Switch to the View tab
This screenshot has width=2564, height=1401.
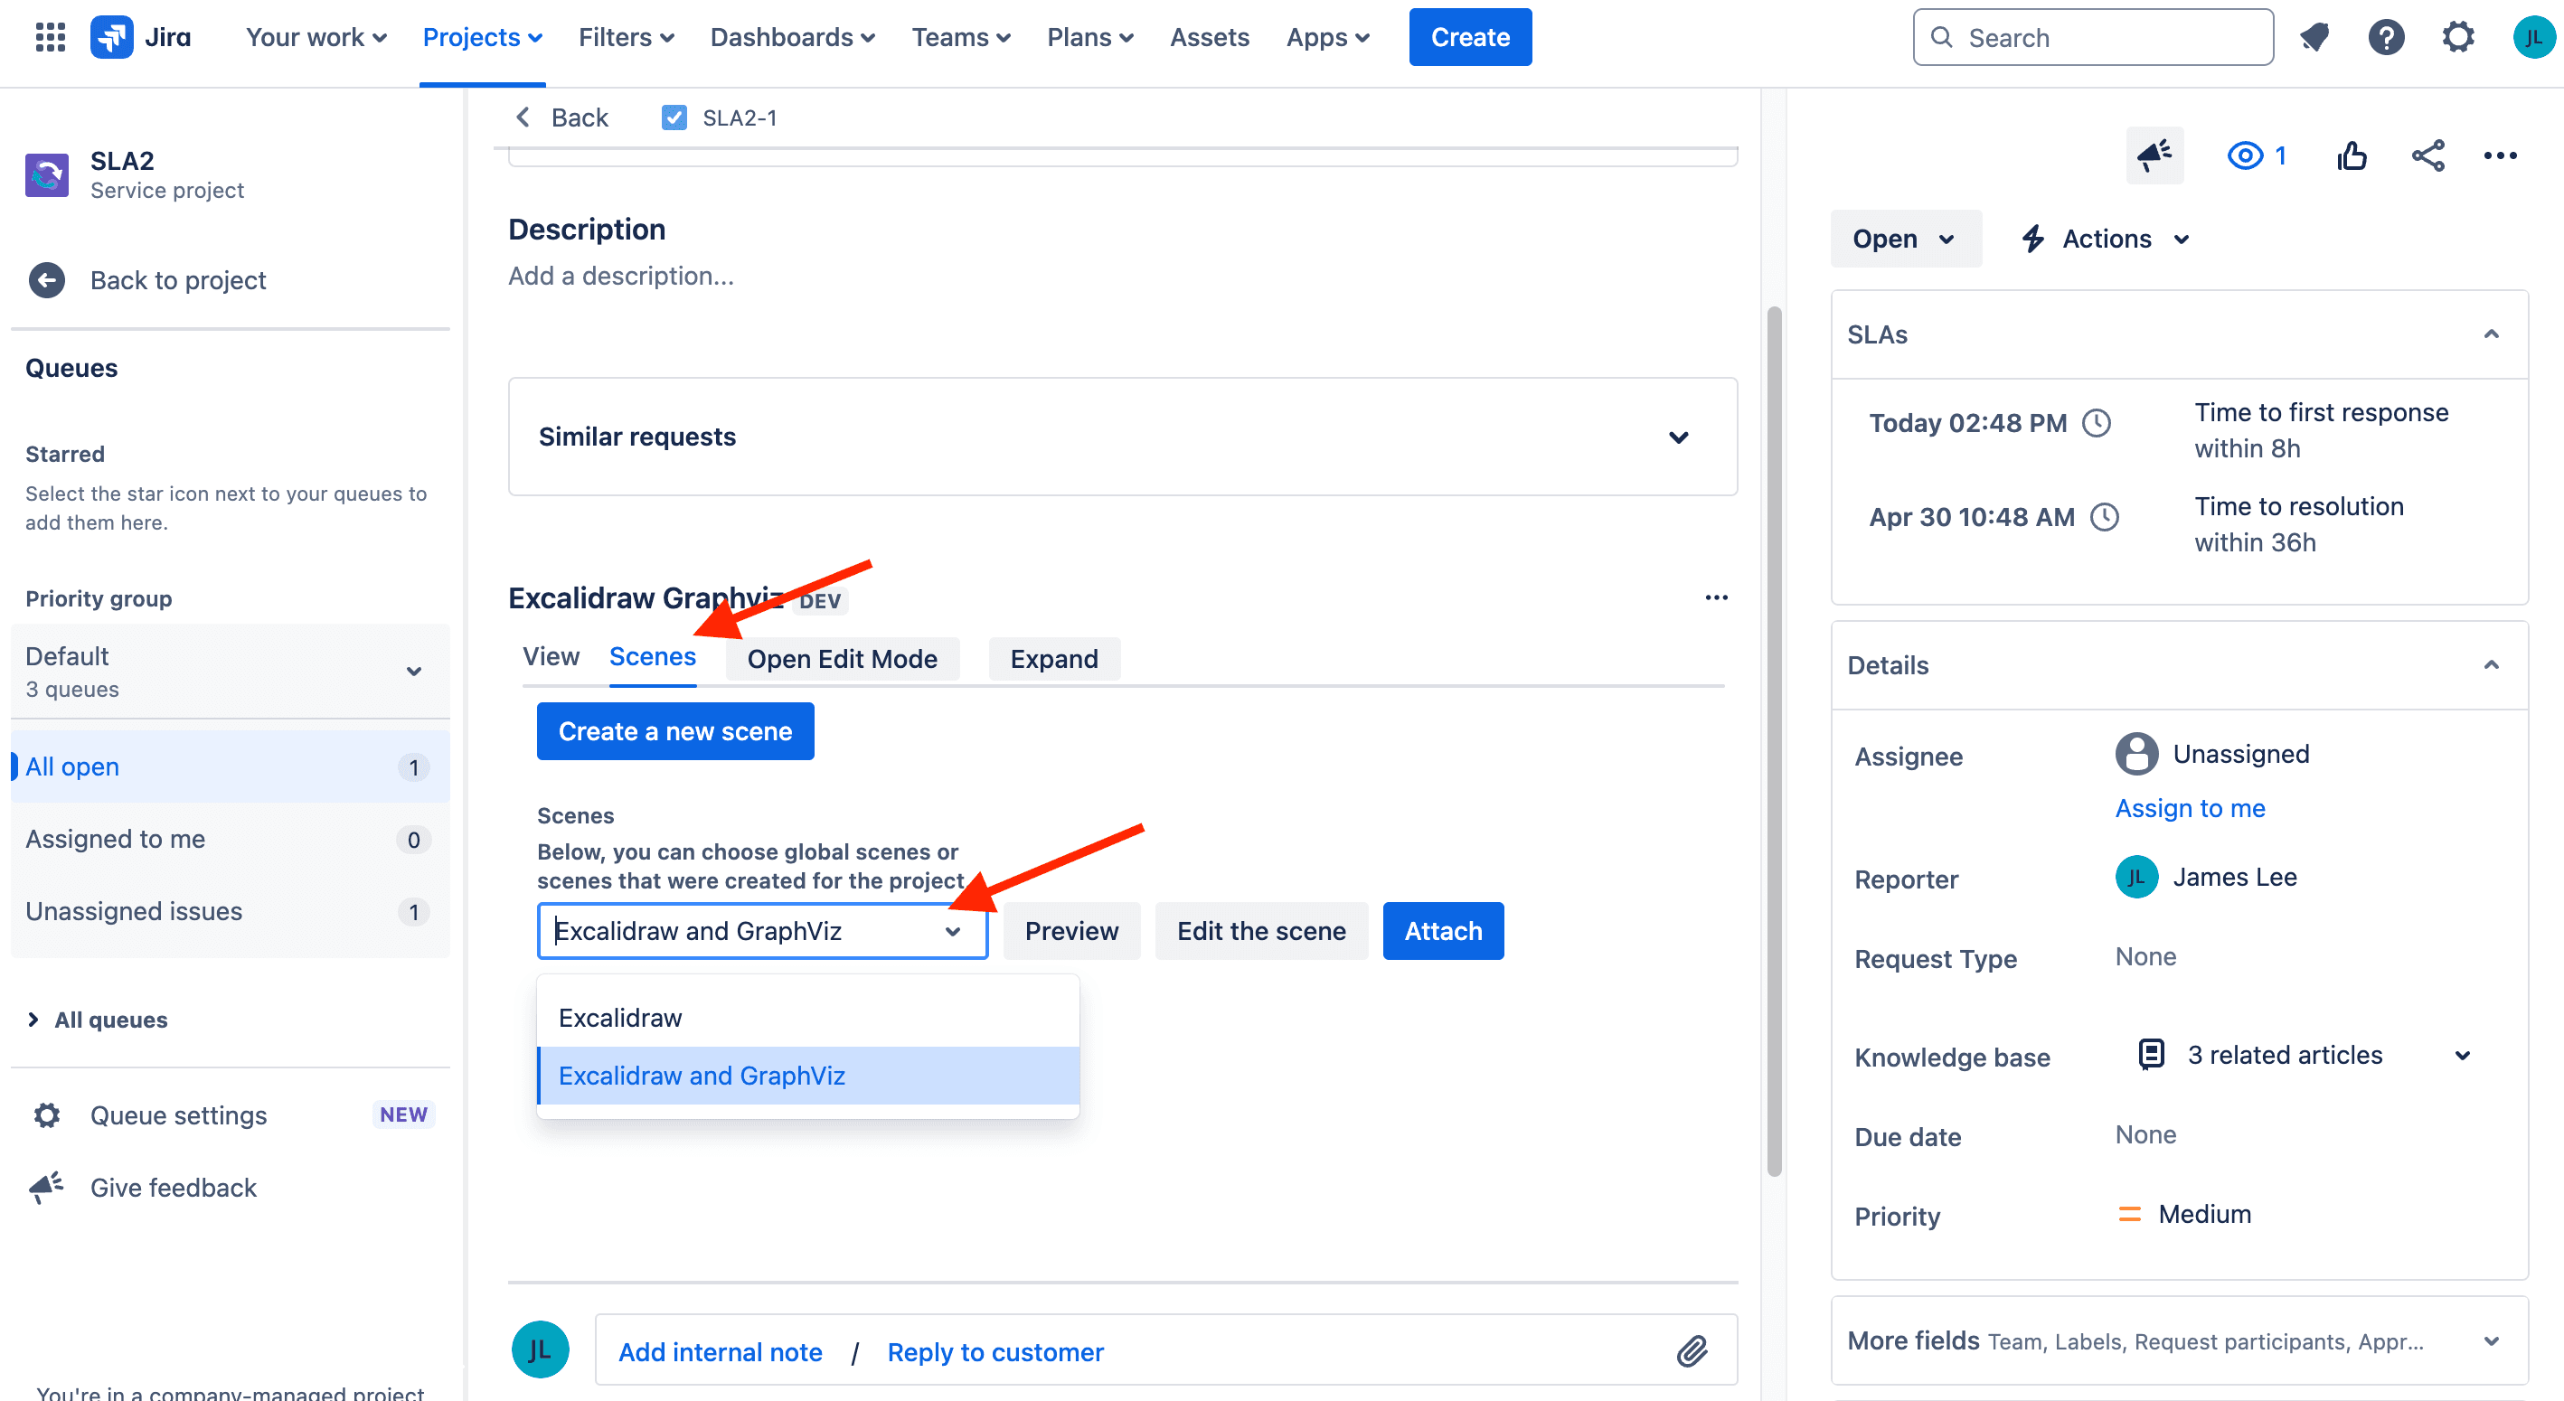pyautogui.click(x=551, y=657)
